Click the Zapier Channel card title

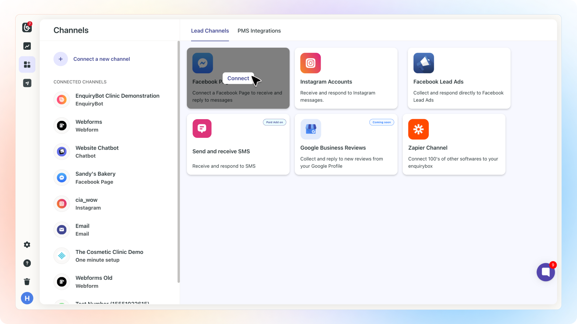[428, 148]
